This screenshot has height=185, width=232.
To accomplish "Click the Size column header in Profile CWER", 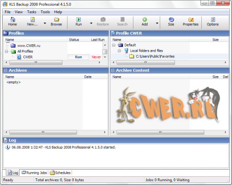I will 205,40.
